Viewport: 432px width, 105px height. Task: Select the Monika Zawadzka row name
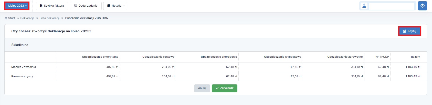click(x=24, y=67)
